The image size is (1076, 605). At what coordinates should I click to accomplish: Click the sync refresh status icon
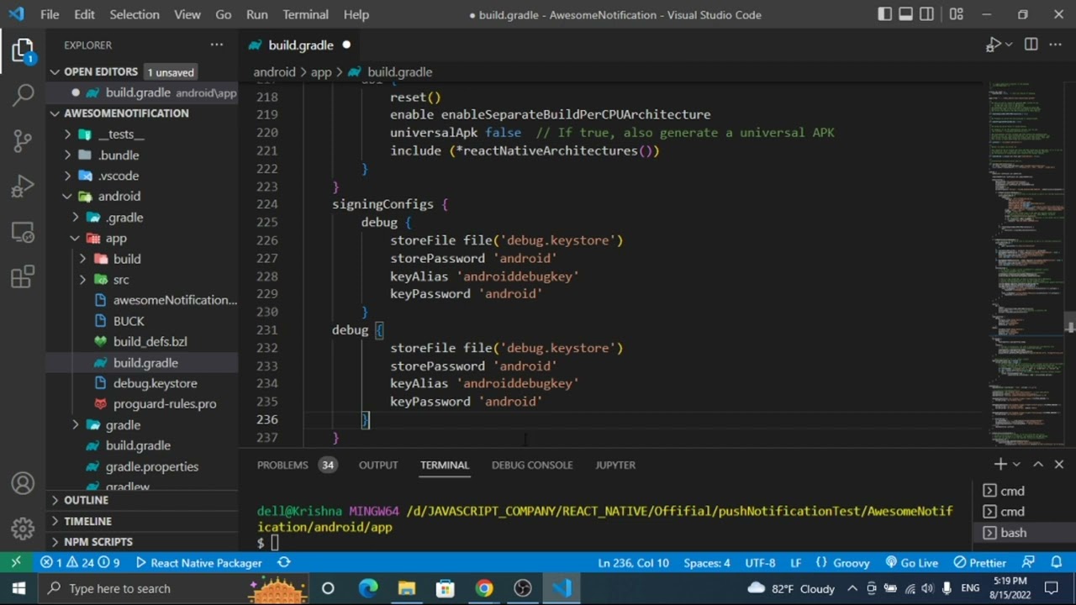[284, 562]
